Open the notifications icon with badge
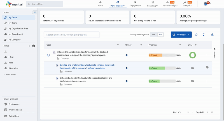 [207, 4]
